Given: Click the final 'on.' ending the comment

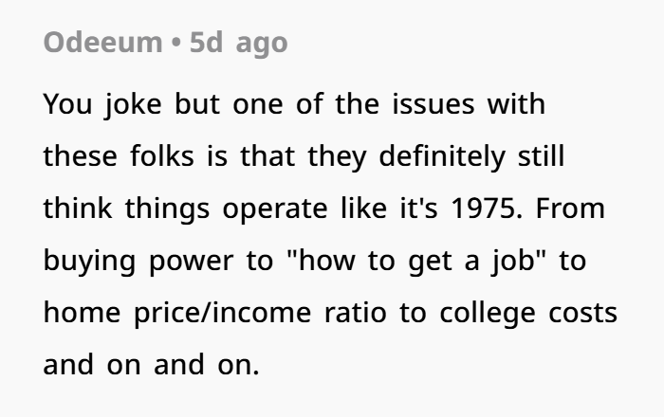Looking at the screenshot, I should [238, 365].
